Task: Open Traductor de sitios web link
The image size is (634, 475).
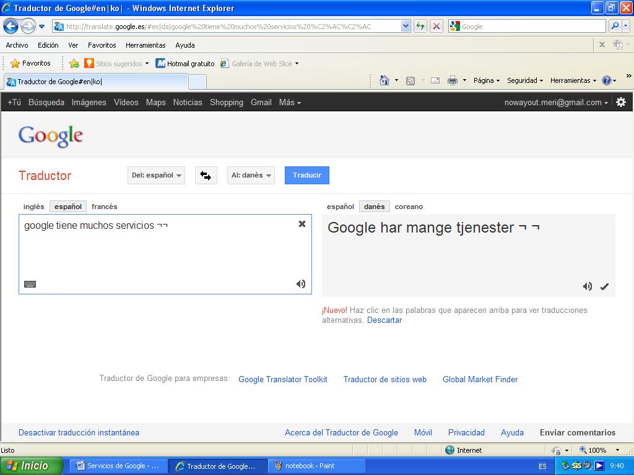Action: (x=385, y=379)
